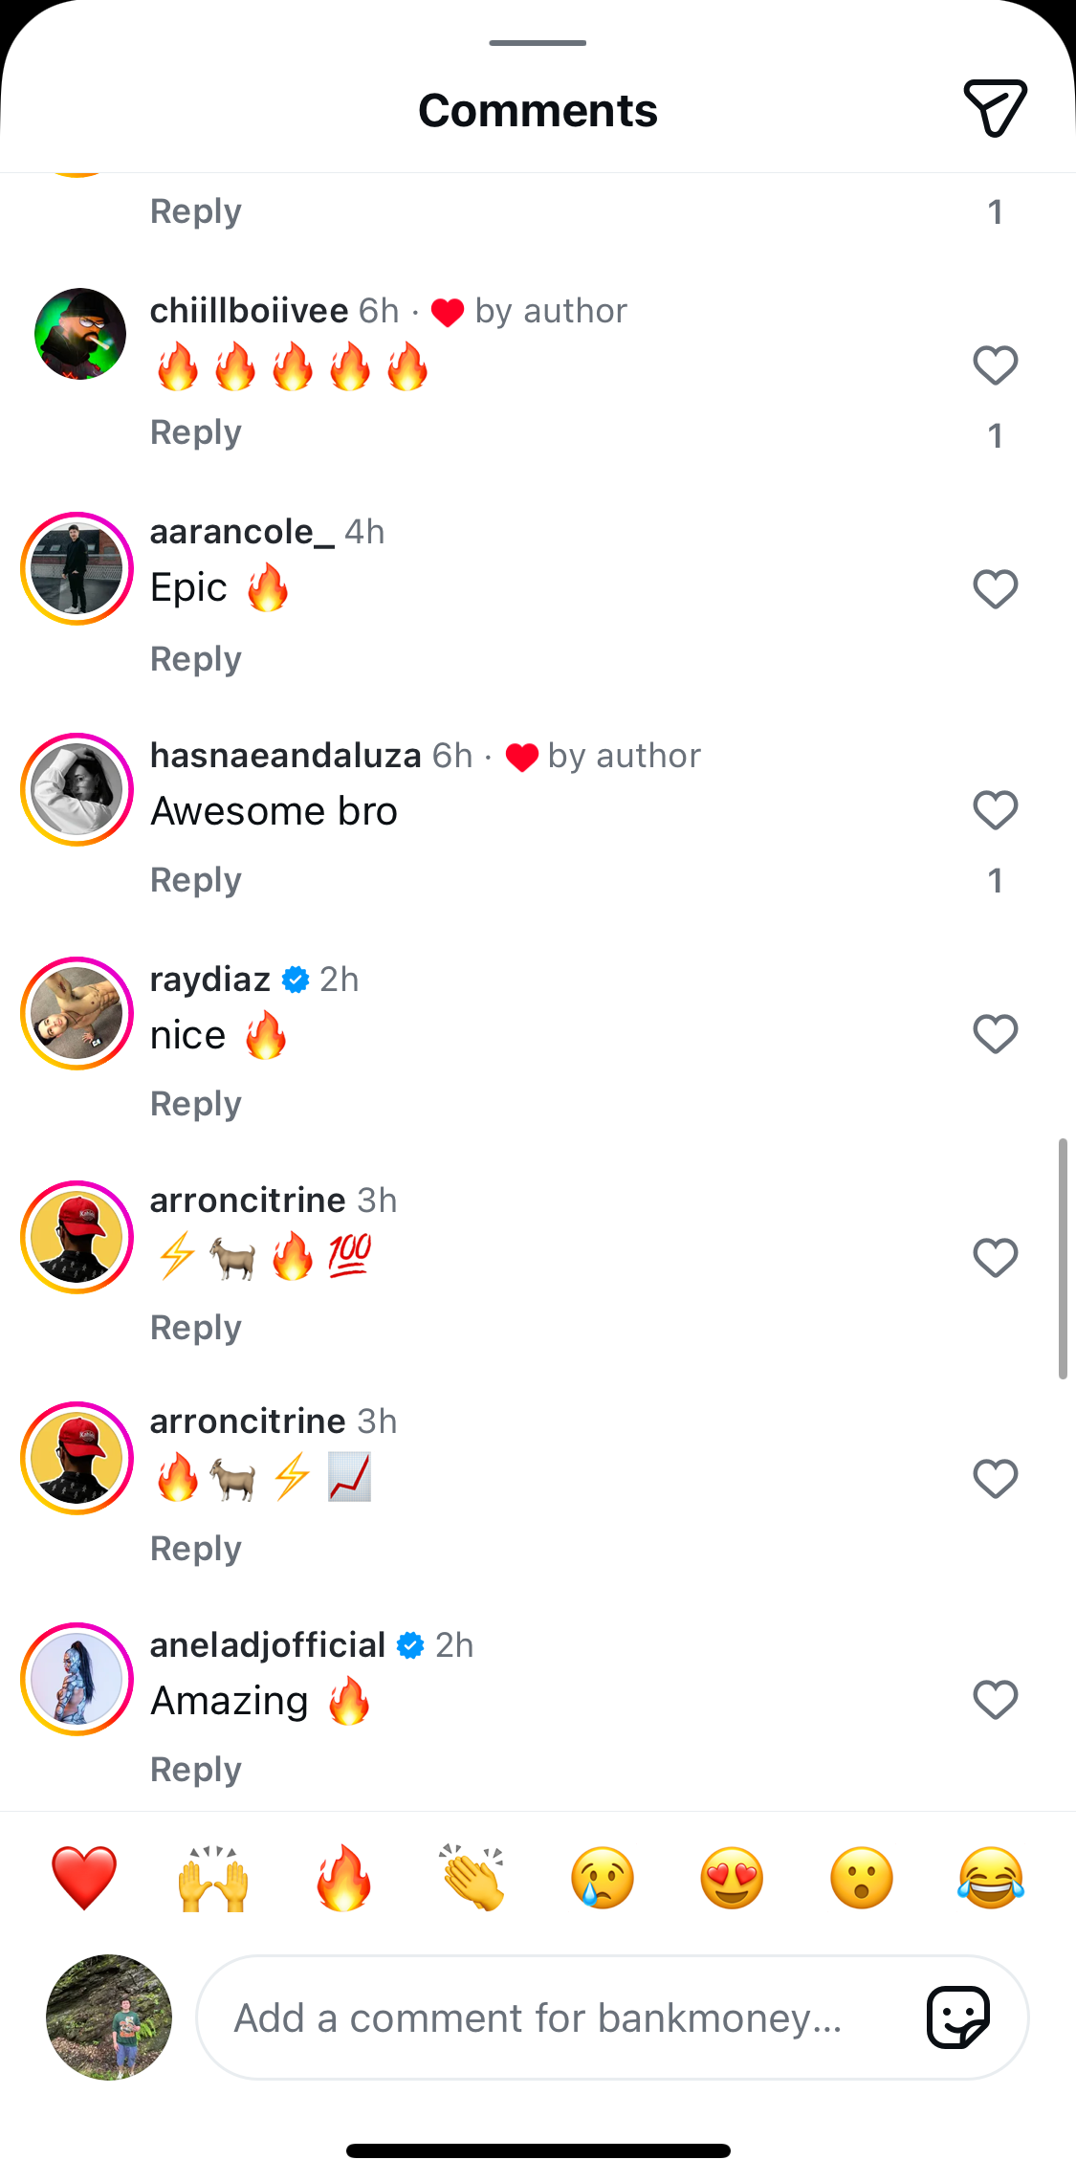Like chiillboiivee's fire emoji comment

click(995, 365)
